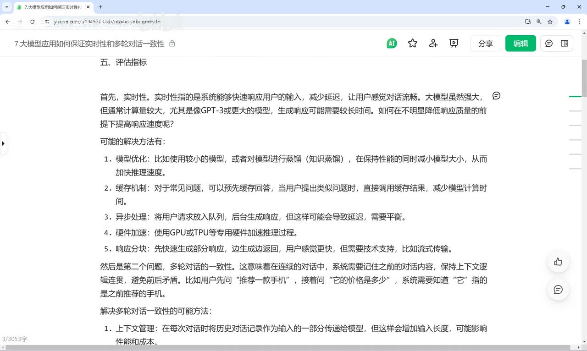The width and height of the screenshot is (587, 351).
Task: Open the tab search dropdown
Action: 7,7
